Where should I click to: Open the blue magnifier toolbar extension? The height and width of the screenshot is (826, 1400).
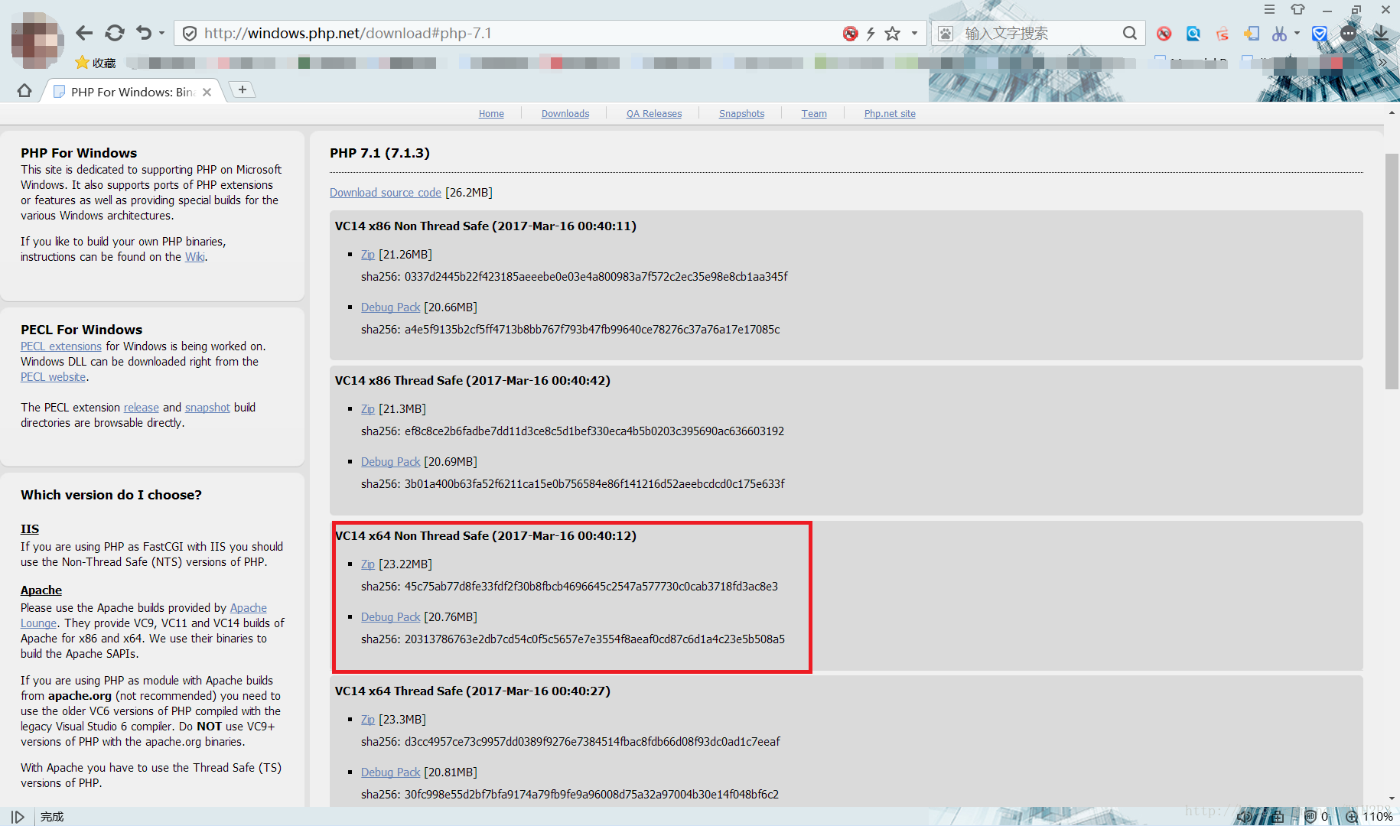(1193, 34)
